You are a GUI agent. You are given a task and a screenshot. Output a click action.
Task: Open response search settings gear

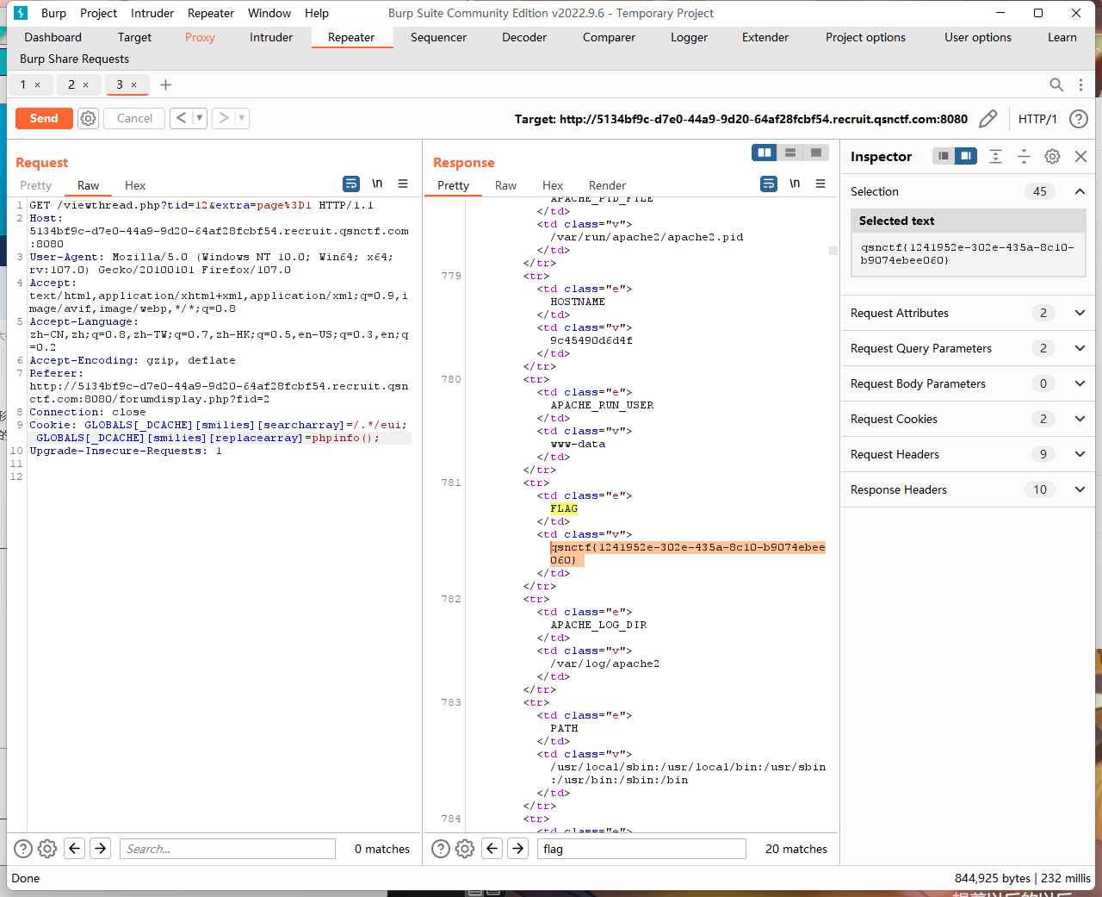click(x=465, y=849)
